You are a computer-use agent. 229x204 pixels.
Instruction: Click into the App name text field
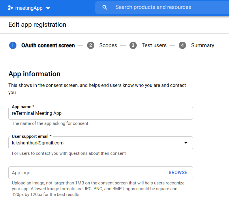(100, 113)
